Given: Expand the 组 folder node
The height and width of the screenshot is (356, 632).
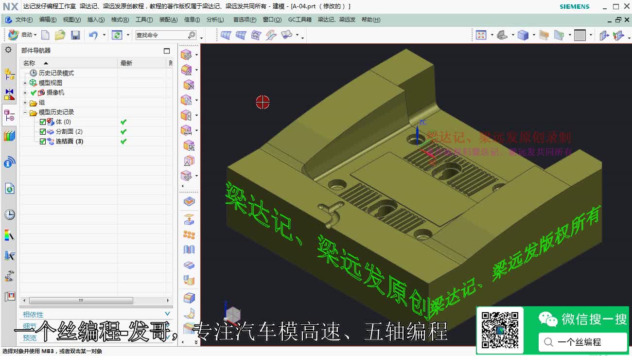Looking at the screenshot, I should pos(25,103).
